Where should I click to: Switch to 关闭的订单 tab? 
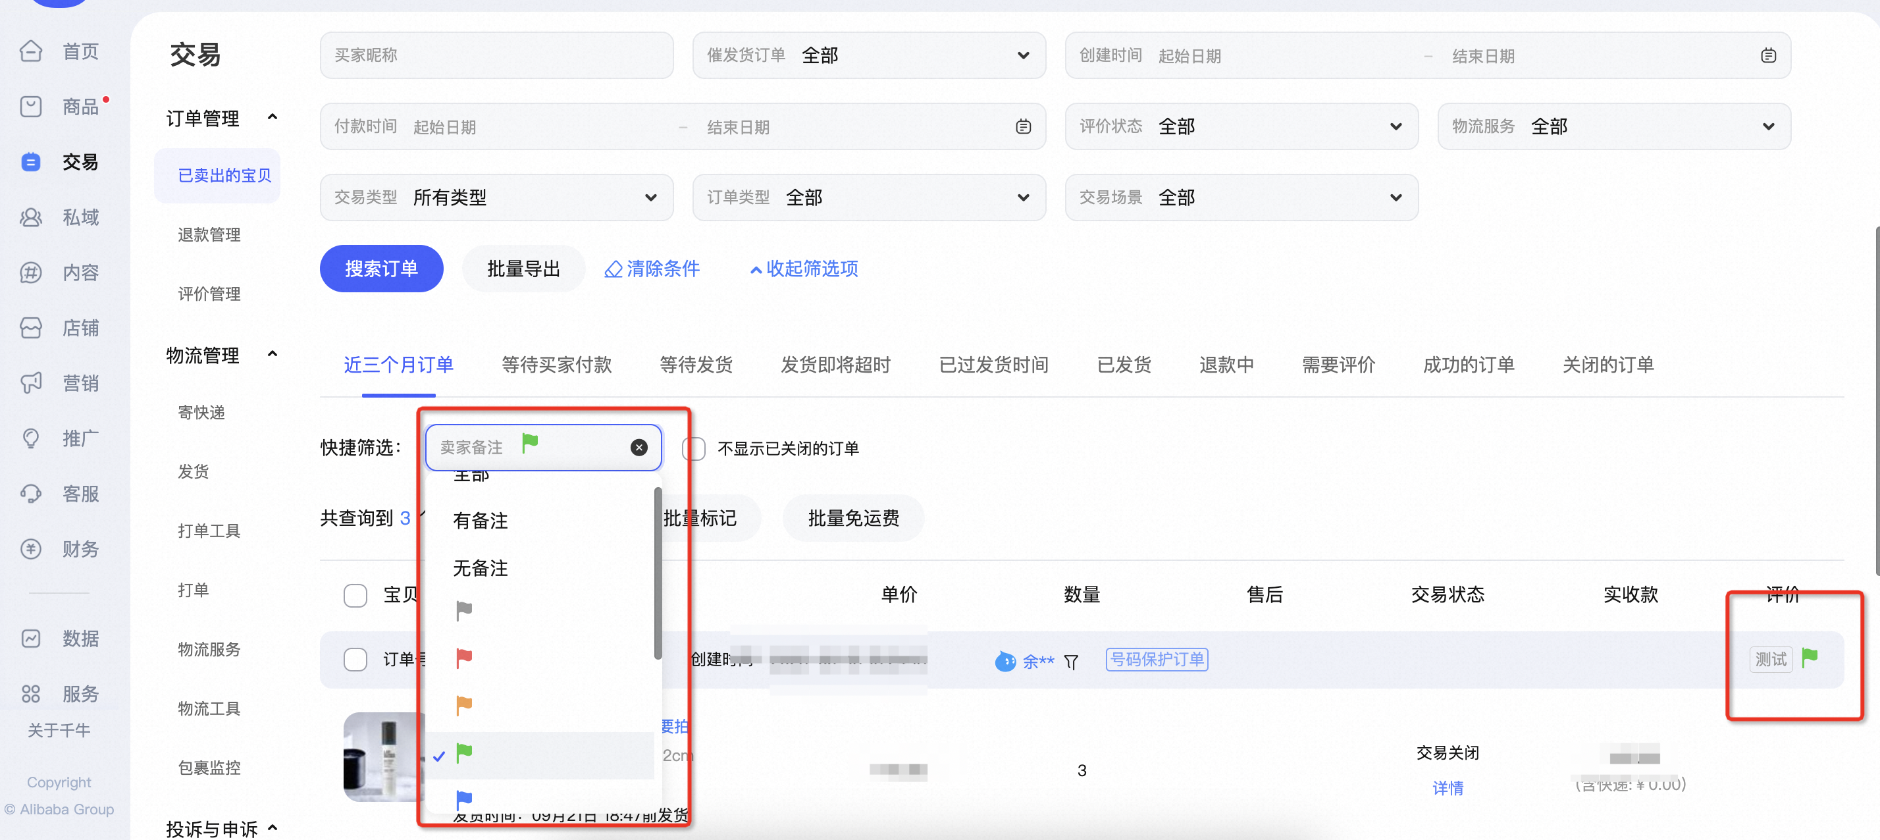[x=1607, y=365]
